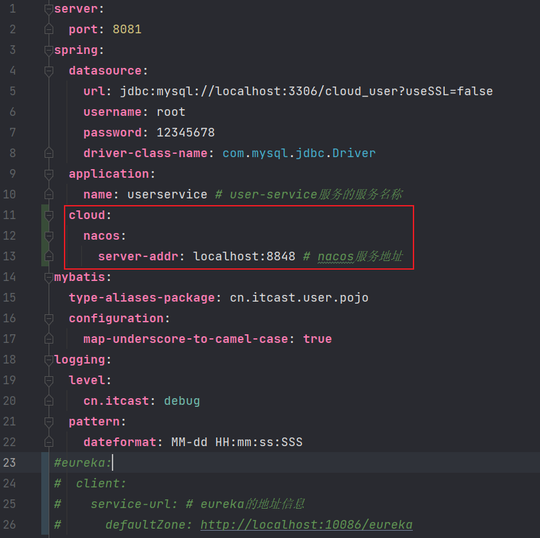Click fold end marker on driver-class-name line
Image resolution: width=540 pixels, height=538 pixels.
(49, 153)
